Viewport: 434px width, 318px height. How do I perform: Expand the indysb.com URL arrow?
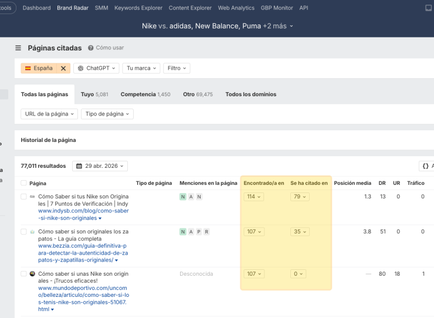click(x=100, y=219)
